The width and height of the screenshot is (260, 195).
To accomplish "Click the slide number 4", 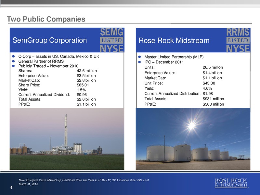I will (11, 188).
